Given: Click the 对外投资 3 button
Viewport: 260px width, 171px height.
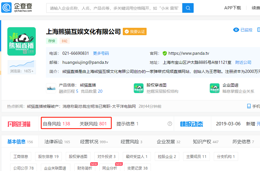Looking at the screenshot, I should 106,157.
